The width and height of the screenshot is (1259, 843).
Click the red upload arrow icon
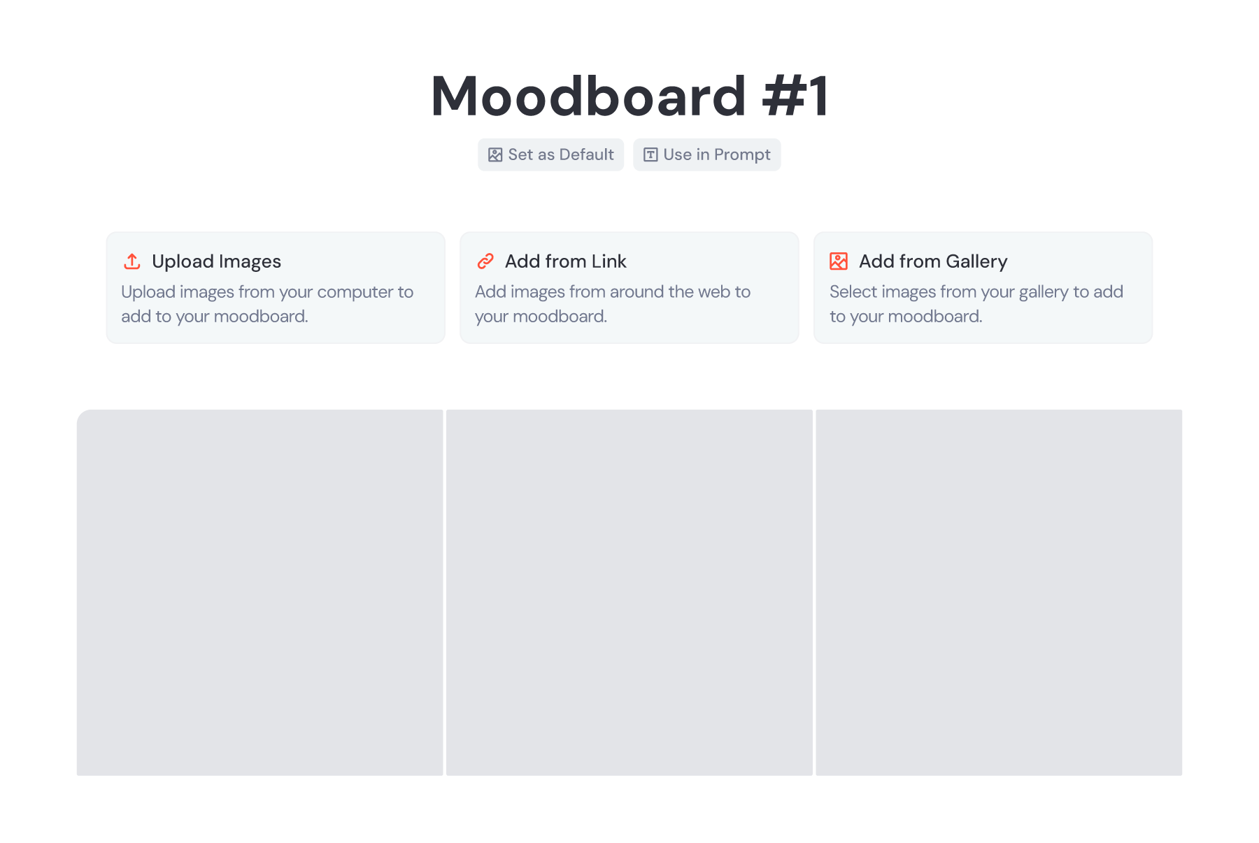tap(132, 261)
